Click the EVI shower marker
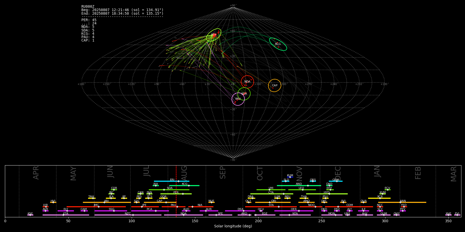The height and width of the screenshot is (232, 465). tap(457, 215)
